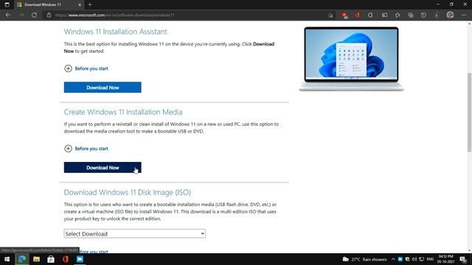Open Edge Settings and more menu
This screenshot has width=472, height=265.
(x=464, y=15)
